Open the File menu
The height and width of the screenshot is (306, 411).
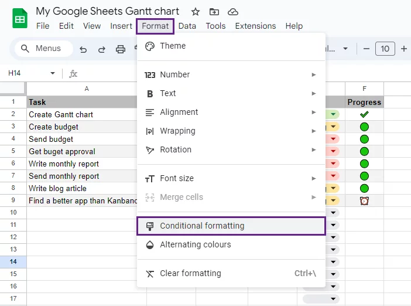pos(43,26)
